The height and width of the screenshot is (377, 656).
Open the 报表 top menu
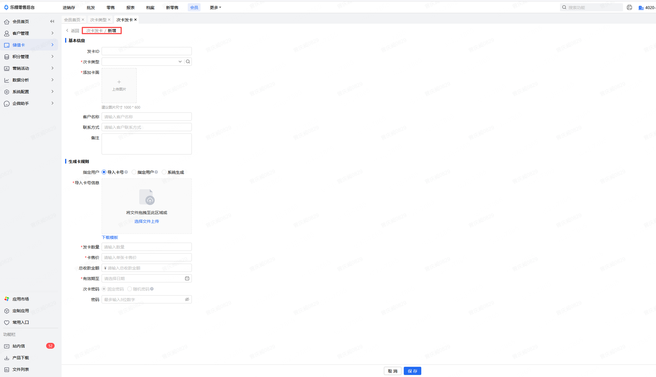coord(130,8)
